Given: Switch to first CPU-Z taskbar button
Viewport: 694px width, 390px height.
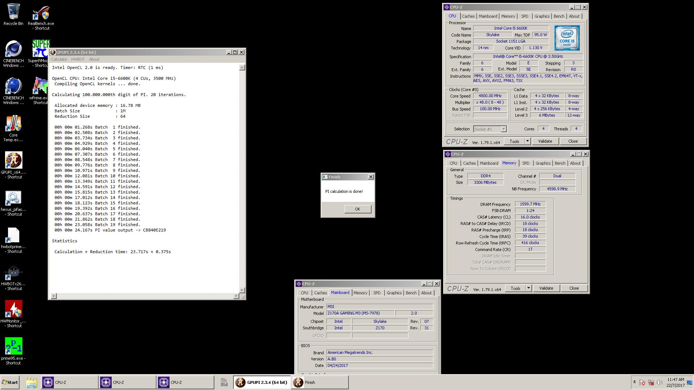Looking at the screenshot, I should pos(69,382).
